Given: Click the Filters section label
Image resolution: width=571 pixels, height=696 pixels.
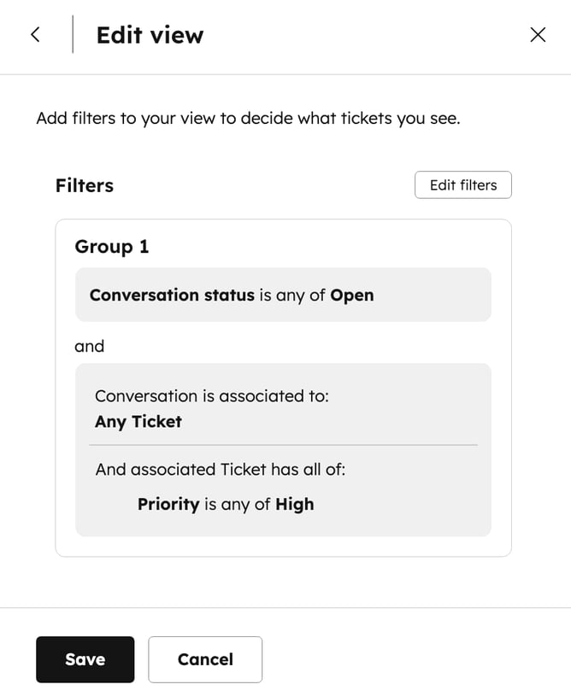Looking at the screenshot, I should (x=84, y=185).
